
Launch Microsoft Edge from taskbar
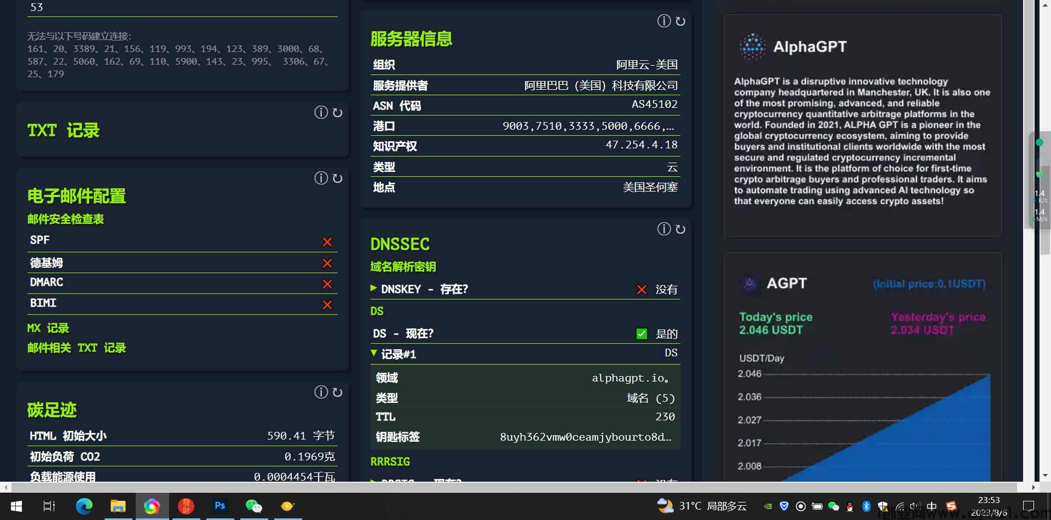point(84,506)
